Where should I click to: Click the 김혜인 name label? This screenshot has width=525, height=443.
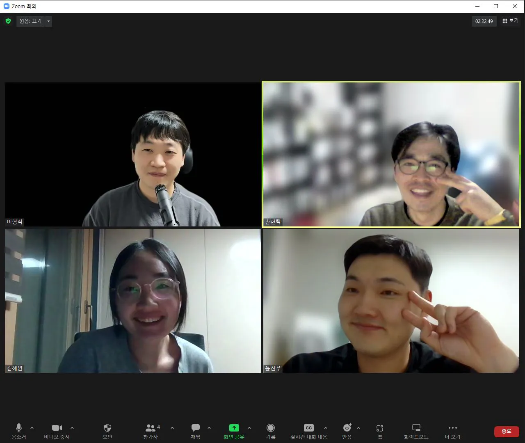(x=15, y=368)
